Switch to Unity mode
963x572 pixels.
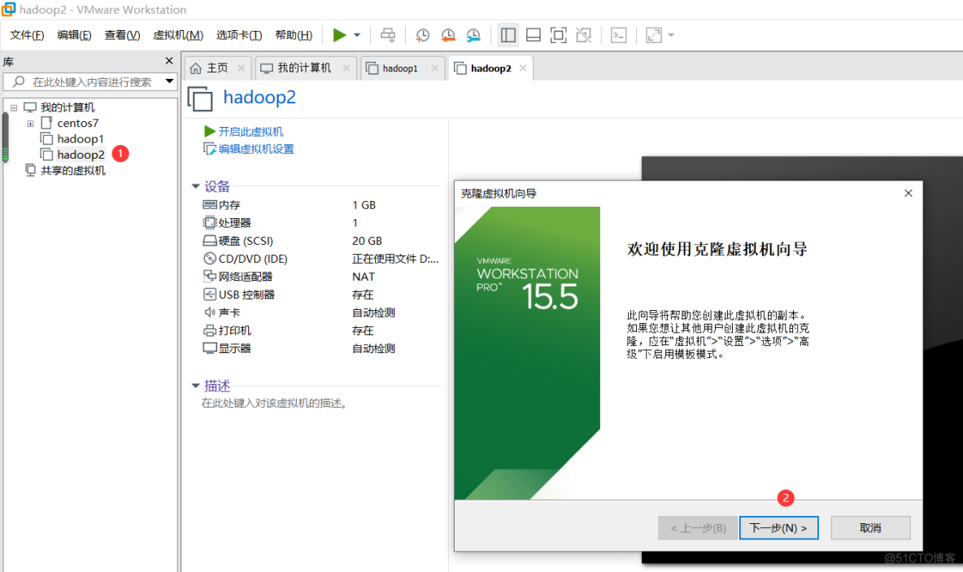pyautogui.click(x=583, y=35)
